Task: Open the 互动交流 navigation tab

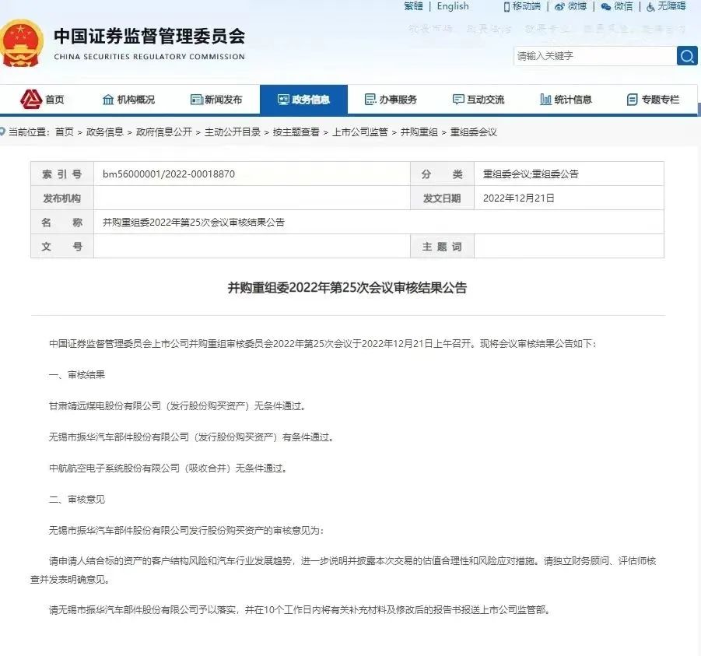Action: 478,100
